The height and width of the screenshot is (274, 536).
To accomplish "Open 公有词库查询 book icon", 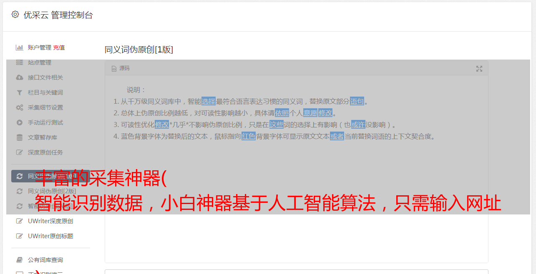I will click(19, 260).
